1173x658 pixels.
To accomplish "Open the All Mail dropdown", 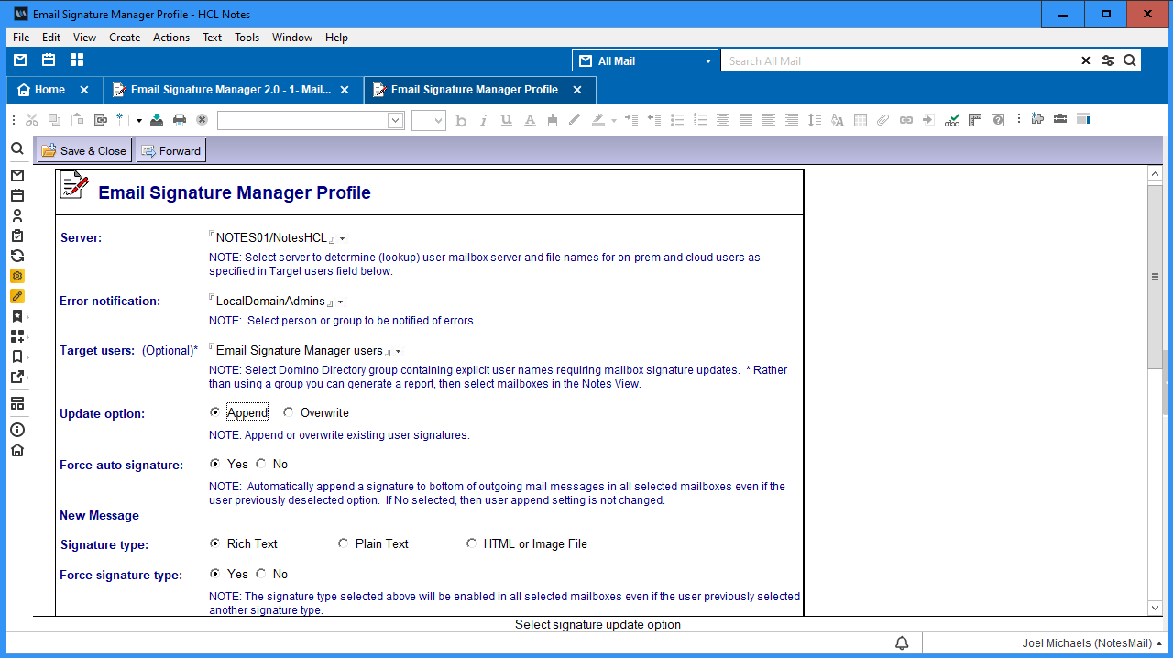I will tap(706, 60).
